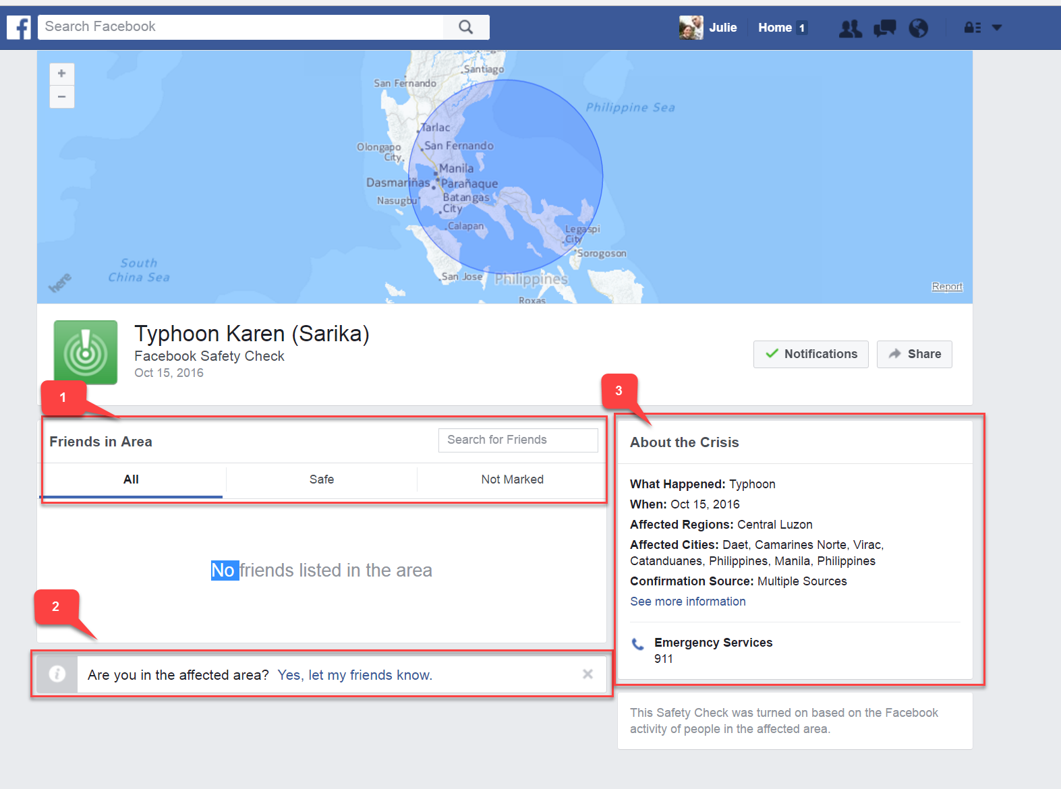Click Yes, let my friends know
The image size is (1061, 789).
point(355,675)
